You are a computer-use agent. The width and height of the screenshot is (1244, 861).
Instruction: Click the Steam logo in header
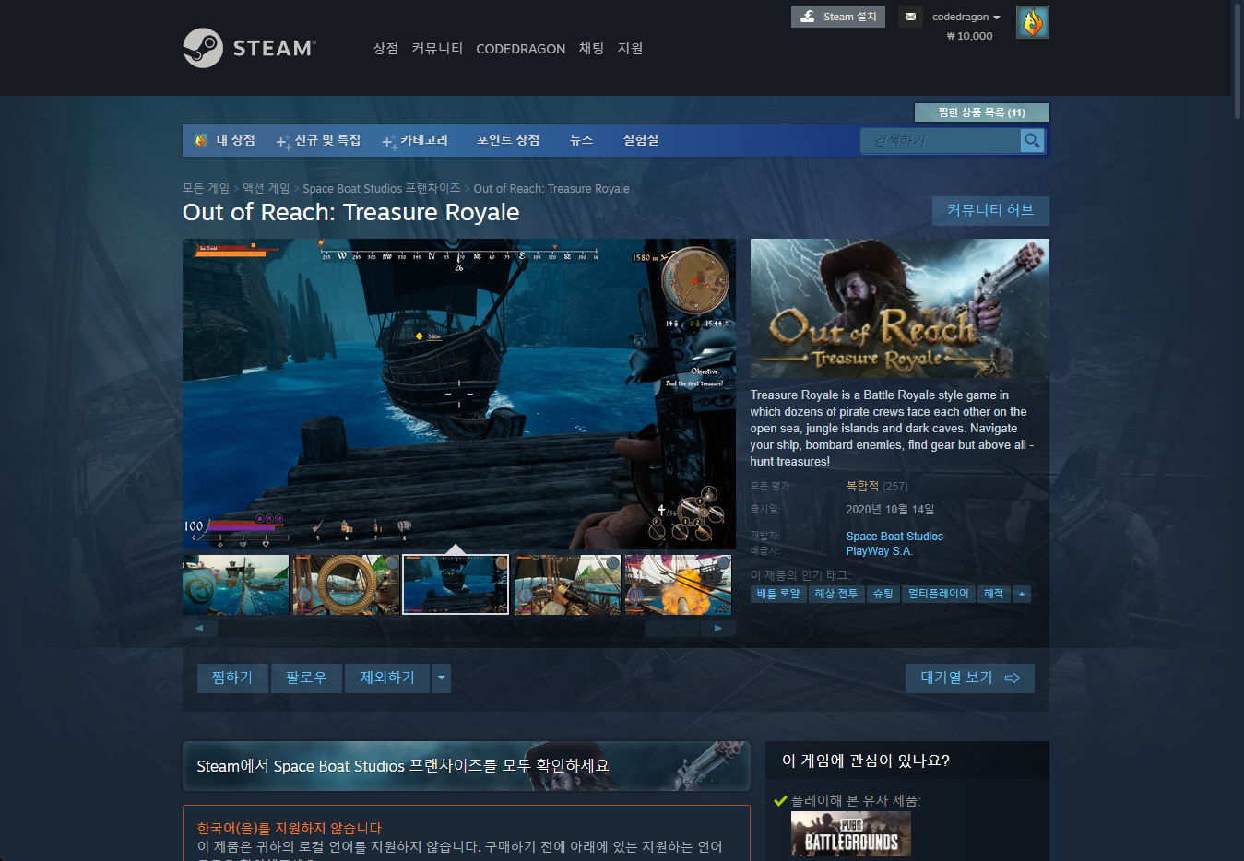[249, 48]
